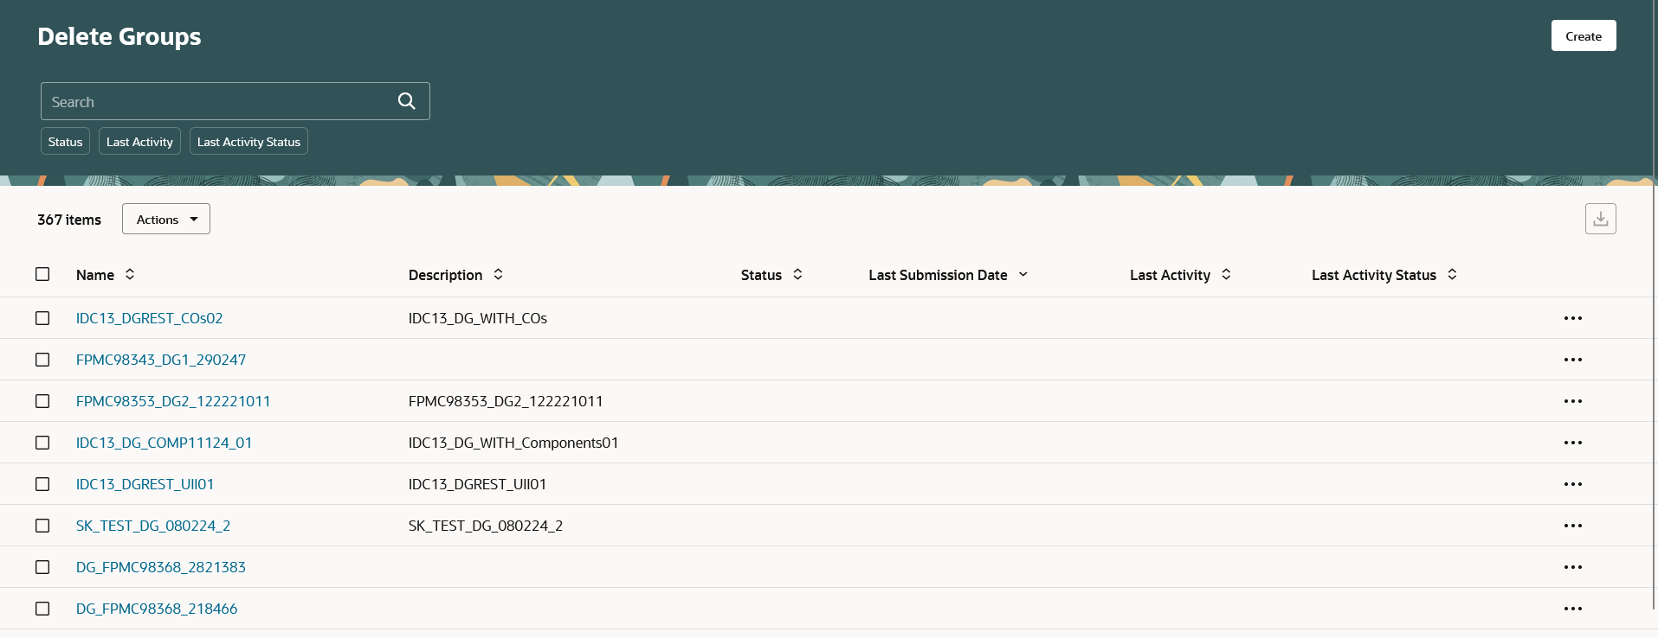The width and height of the screenshot is (1658, 638).
Task: Click the Name column header label
Action: click(x=95, y=275)
